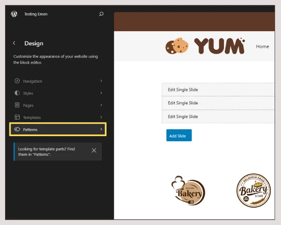Click the Delicious Food Bakery & Cake logo

(x=254, y=190)
